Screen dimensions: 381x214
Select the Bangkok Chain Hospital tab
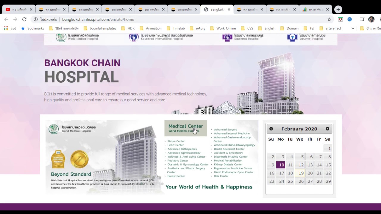(217, 10)
